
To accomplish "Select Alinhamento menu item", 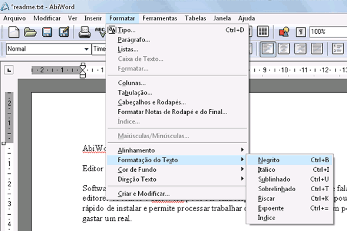I will [x=177, y=150].
